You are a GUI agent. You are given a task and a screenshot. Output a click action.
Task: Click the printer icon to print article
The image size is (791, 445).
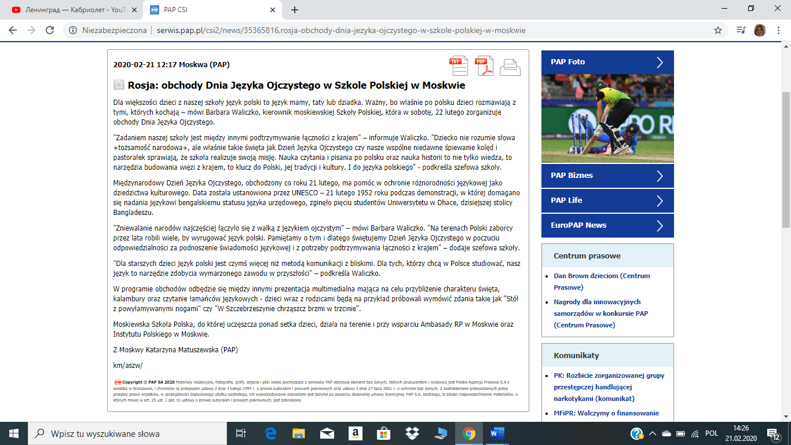[x=510, y=67]
